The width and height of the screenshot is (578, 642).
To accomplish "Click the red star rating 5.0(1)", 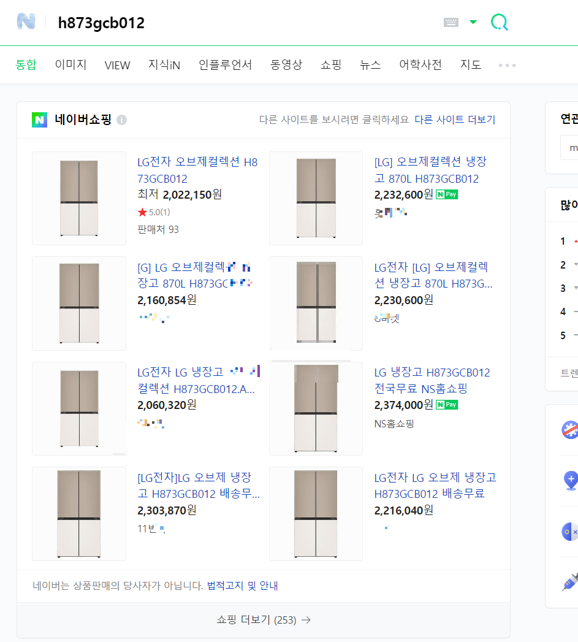I will click(x=154, y=212).
